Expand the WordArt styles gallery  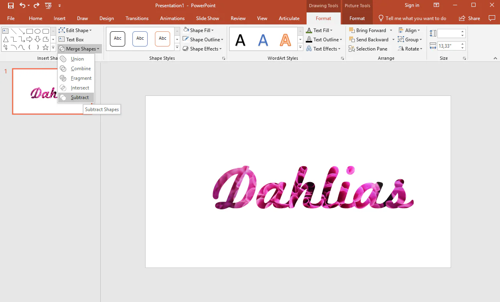click(300, 48)
